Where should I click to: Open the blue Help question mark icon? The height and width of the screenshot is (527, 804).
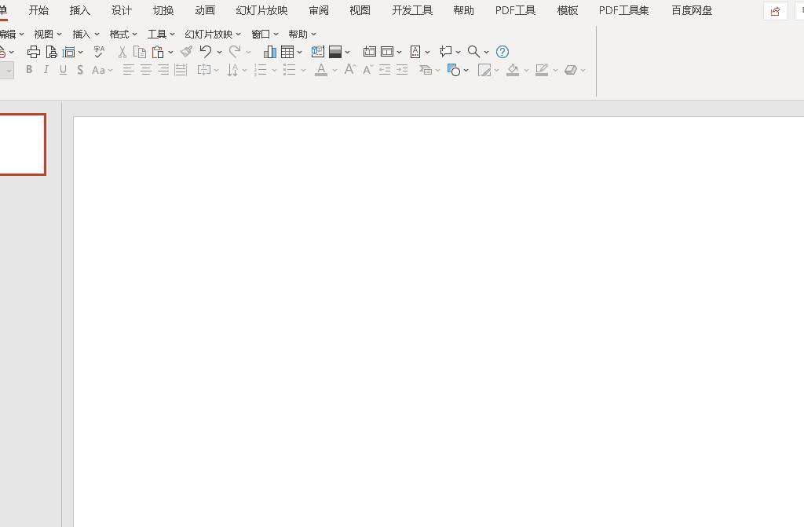click(x=502, y=52)
